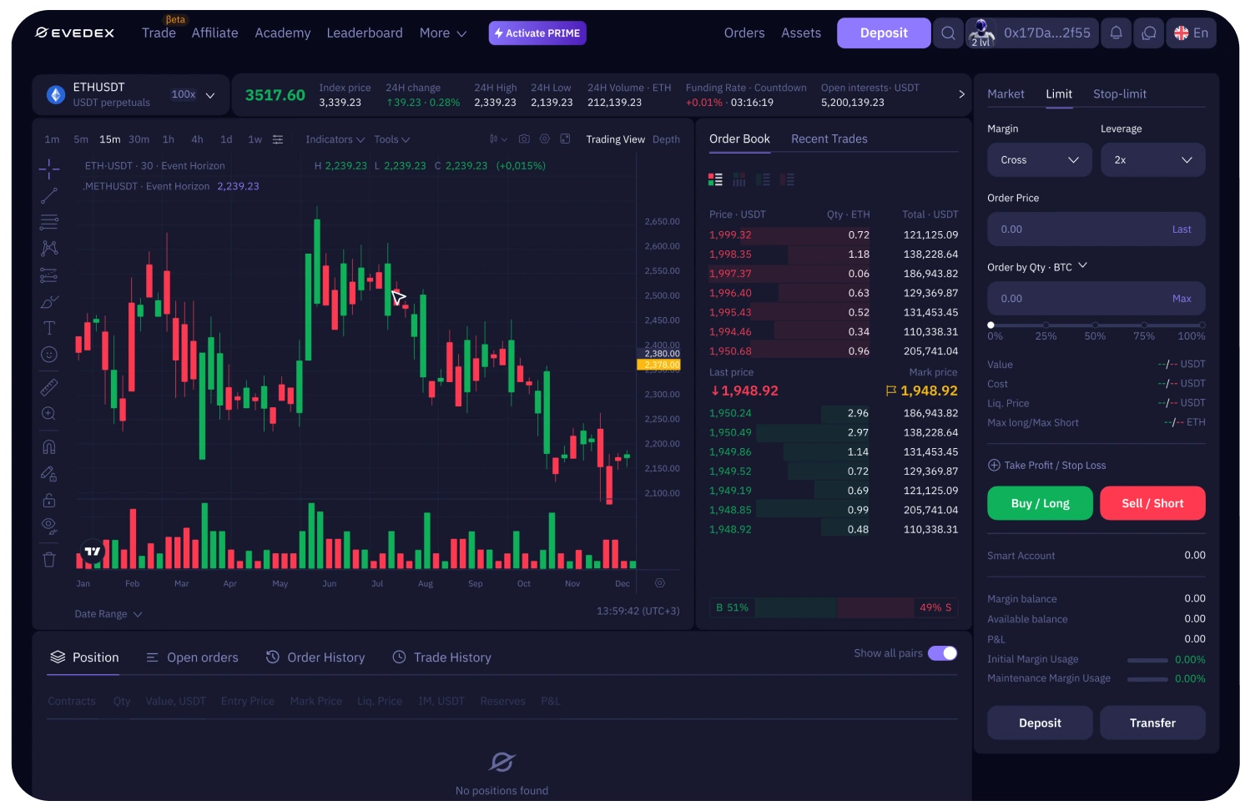Toggle drawings visibility eye icon
The height and width of the screenshot is (811, 1250).
click(49, 526)
